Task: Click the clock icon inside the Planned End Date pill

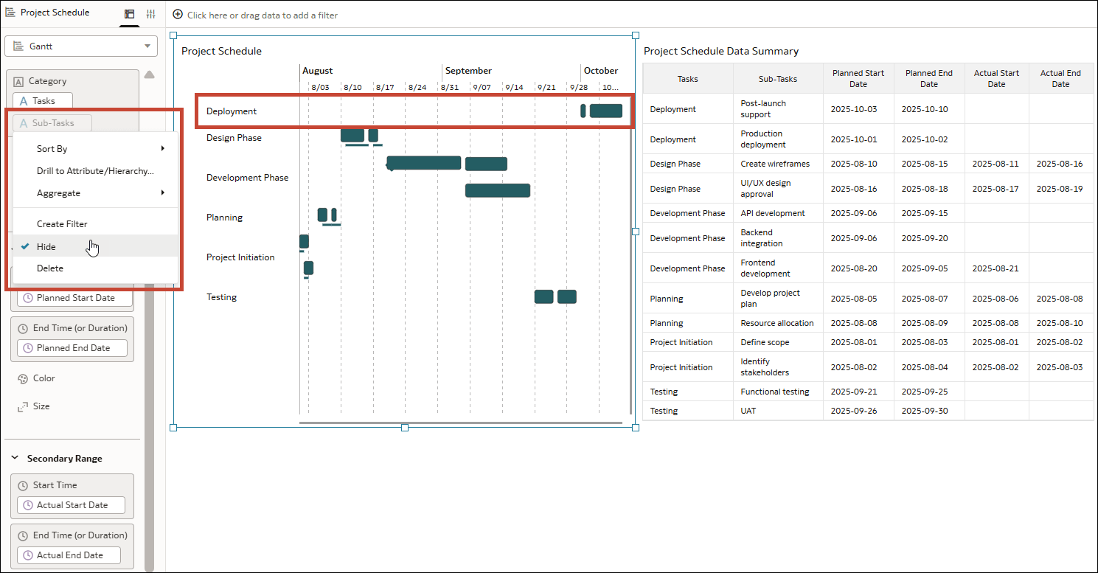Action: 27,347
